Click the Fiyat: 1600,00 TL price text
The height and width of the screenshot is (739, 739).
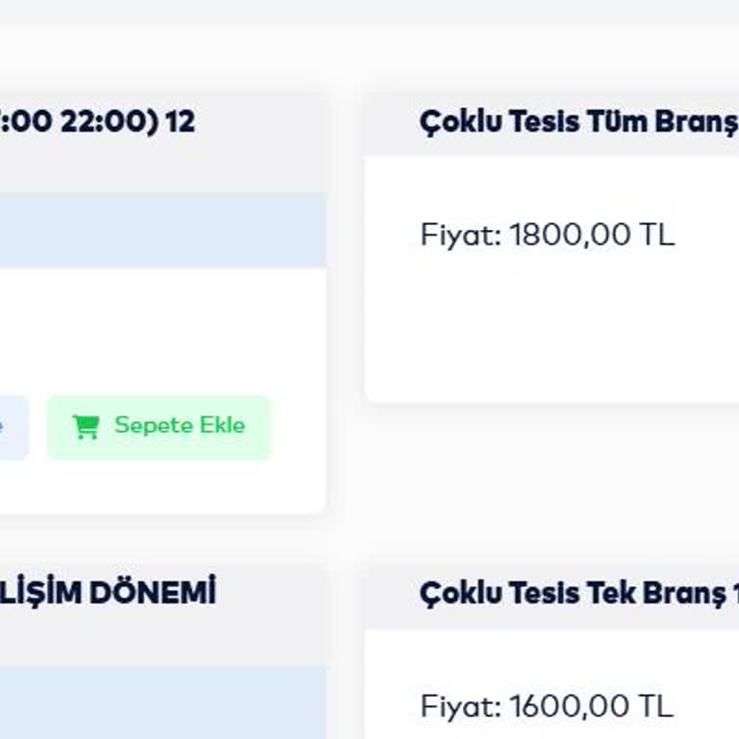547,706
